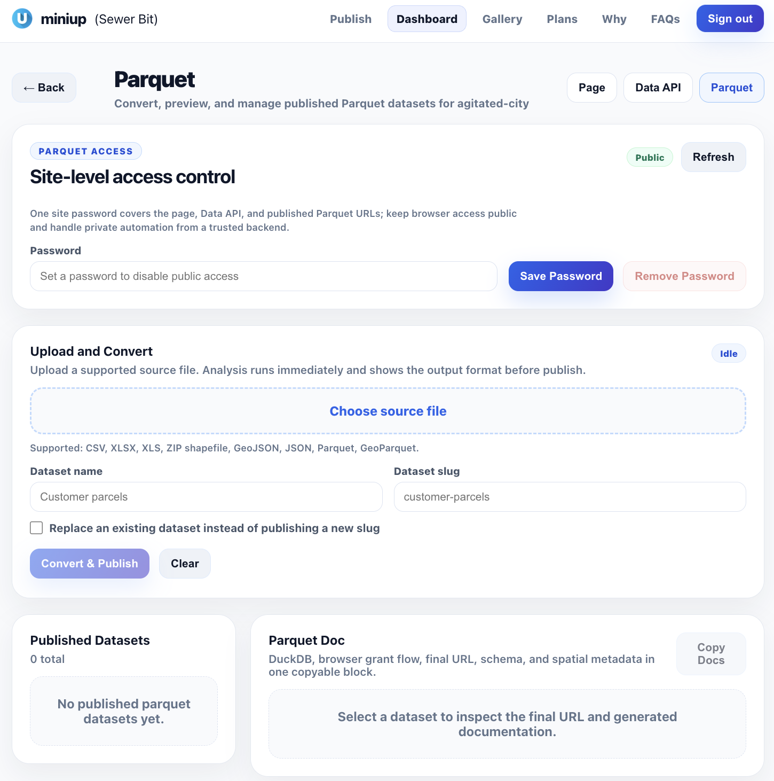Enable the Replace an existing dataset checkbox
The image size is (774, 781).
pos(36,528)
